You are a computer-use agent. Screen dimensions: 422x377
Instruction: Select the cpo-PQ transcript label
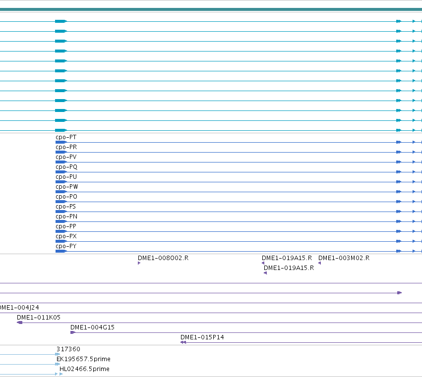[66, 167]
